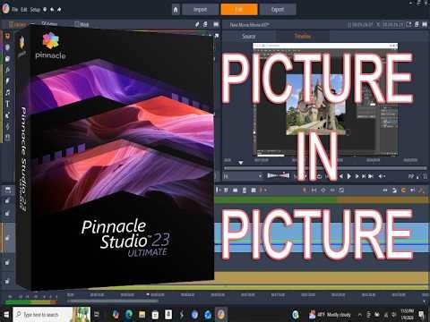Toggle the orange magnet snapping icon
The height and width of the screenshot is (322, 430).
pos(403,191)
